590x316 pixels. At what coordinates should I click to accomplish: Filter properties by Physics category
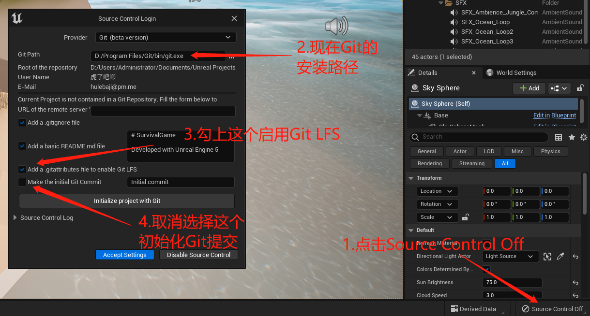point(550,151)
